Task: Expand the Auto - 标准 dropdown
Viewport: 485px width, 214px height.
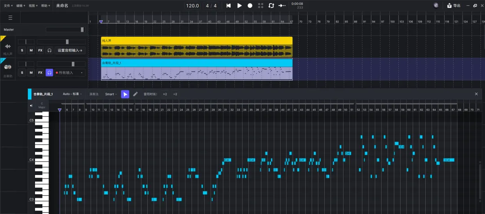Action: point(72,94)
